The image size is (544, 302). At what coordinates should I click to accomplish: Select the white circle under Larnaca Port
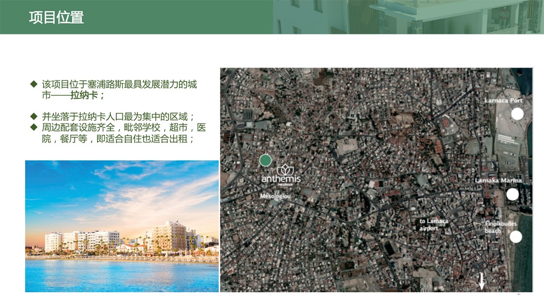pyautogui.click(x=517, y=114)
